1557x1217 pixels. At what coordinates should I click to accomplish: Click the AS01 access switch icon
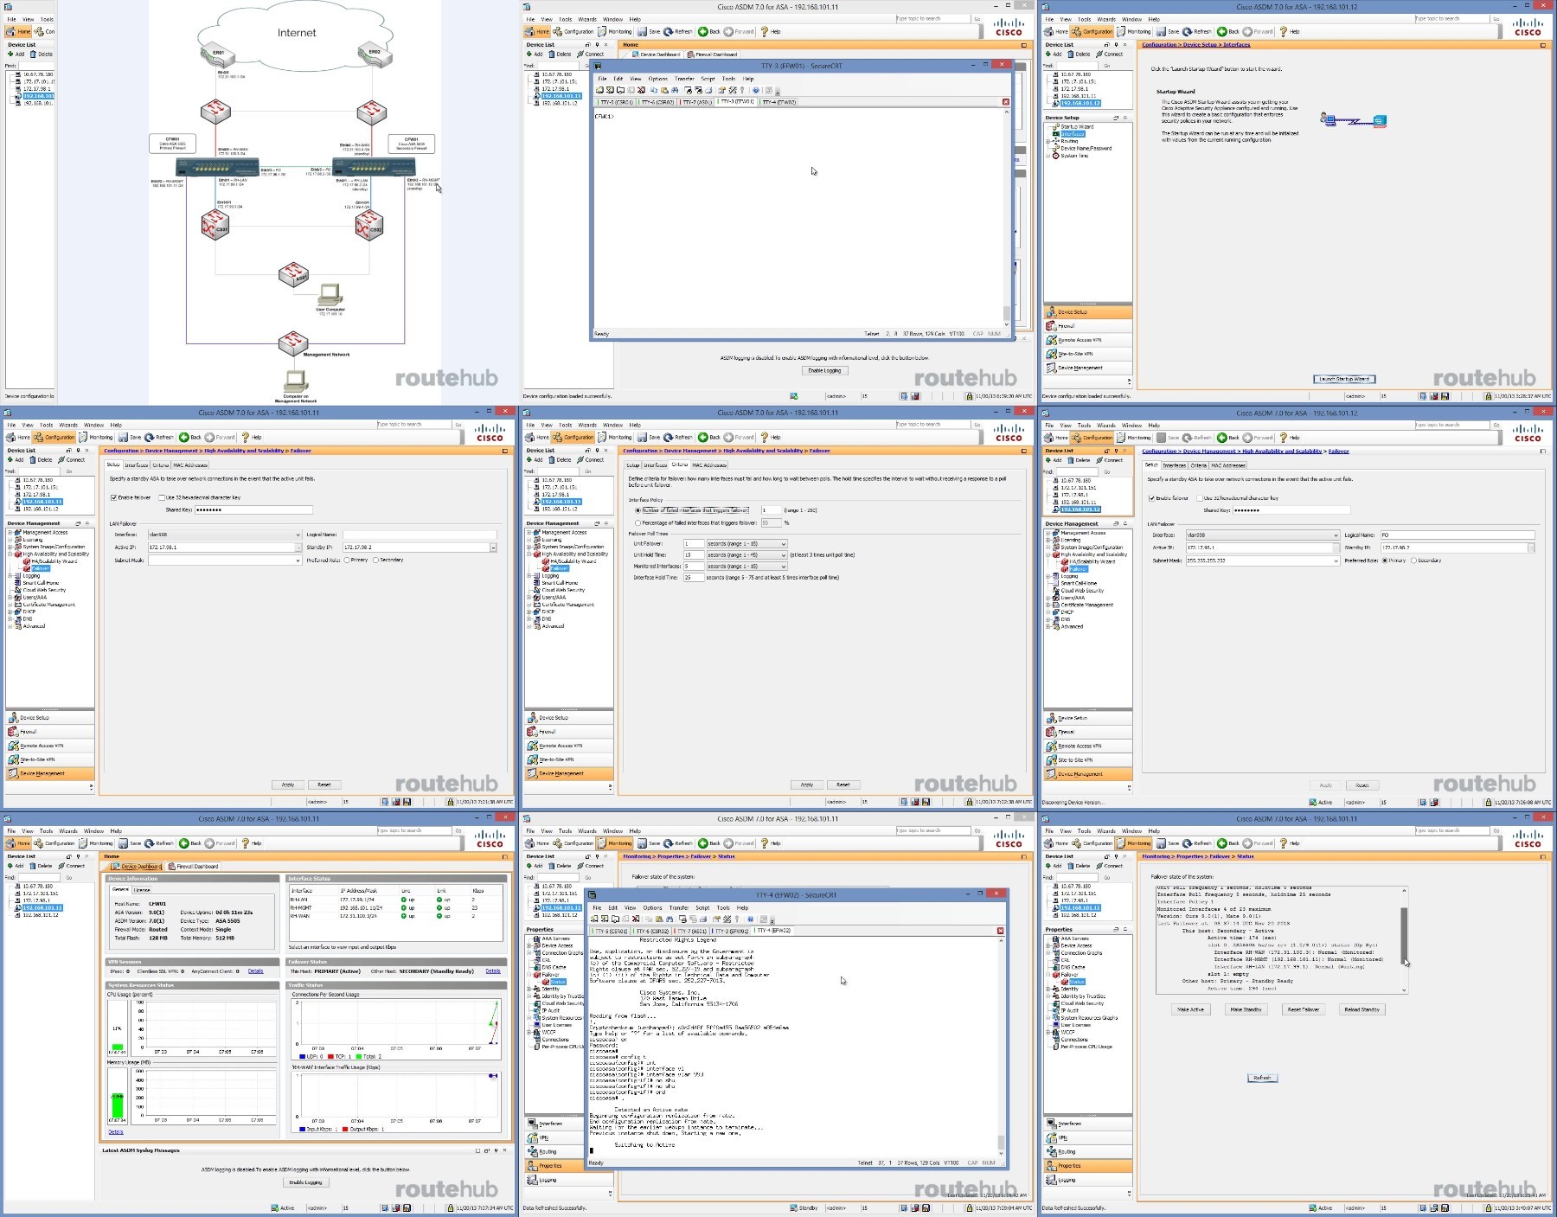(x=293, y=275)
